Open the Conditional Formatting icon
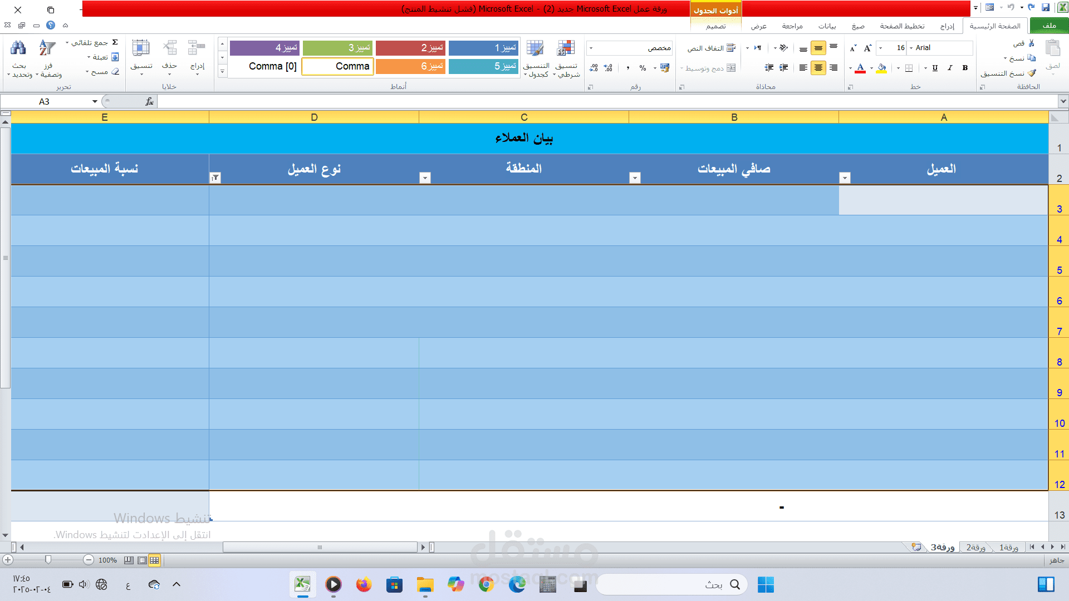The image size is (1069, 601). click(566, 48)
